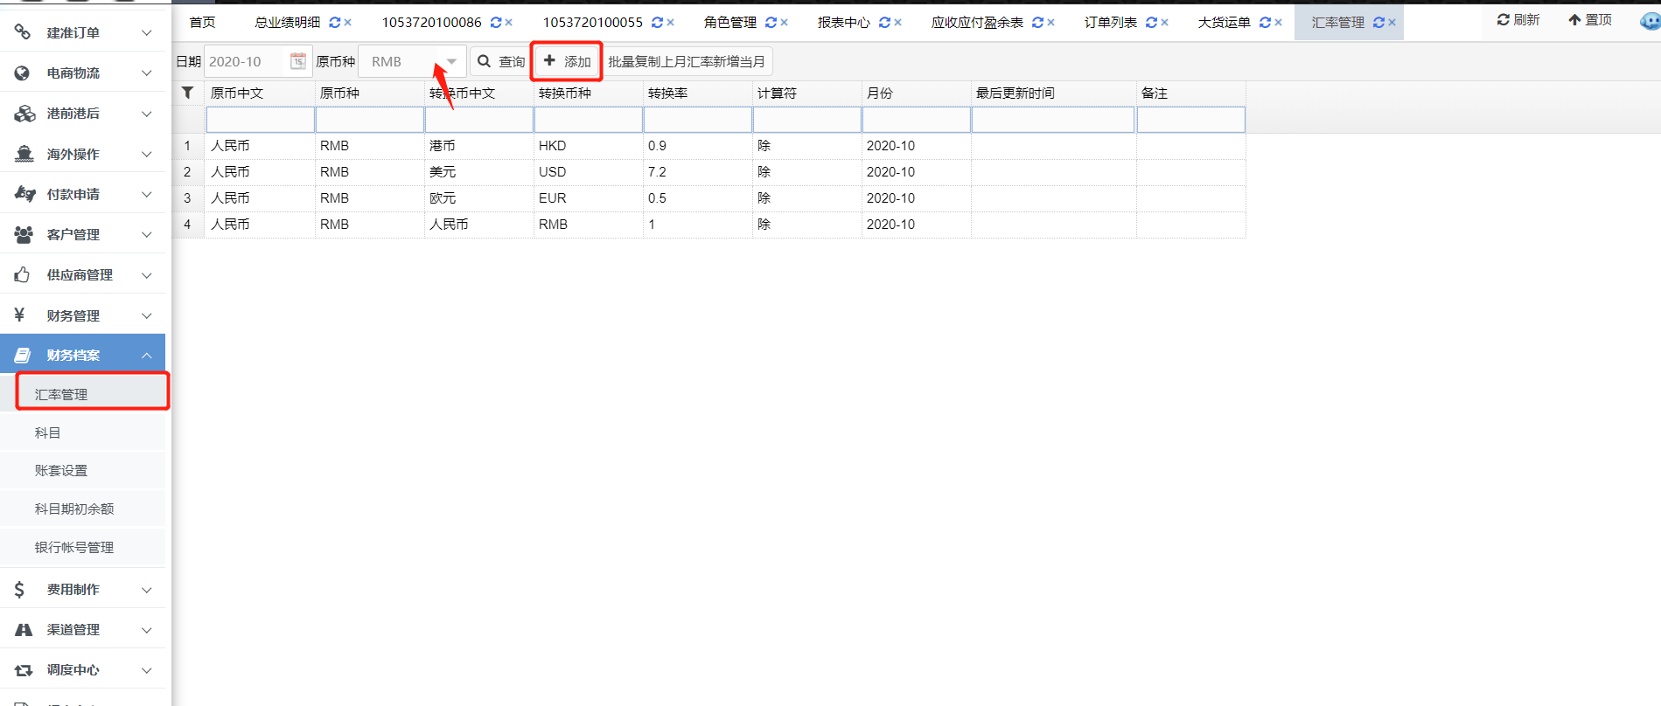This screenshot has height=706, width=1661.
Task: Select the 7.2 exchange rate cell
Action: point(697,172)
